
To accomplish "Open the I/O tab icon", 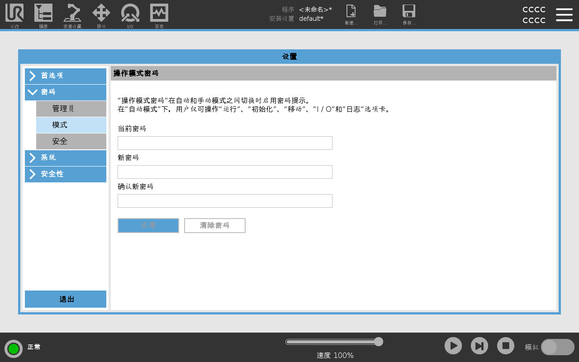I will pyautogui.click(x=130, y=14).
